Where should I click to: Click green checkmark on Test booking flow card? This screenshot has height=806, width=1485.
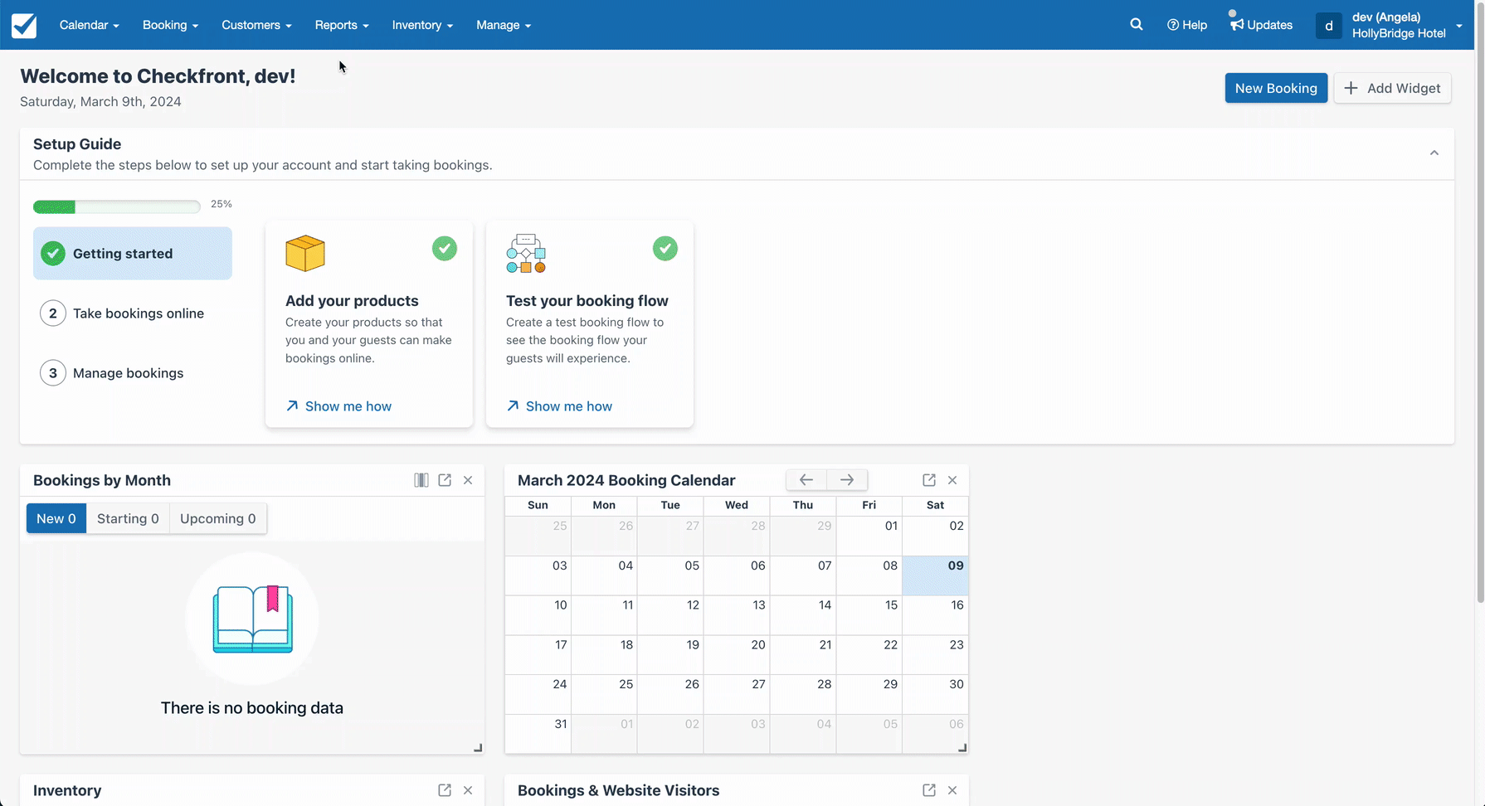[665, 248]
